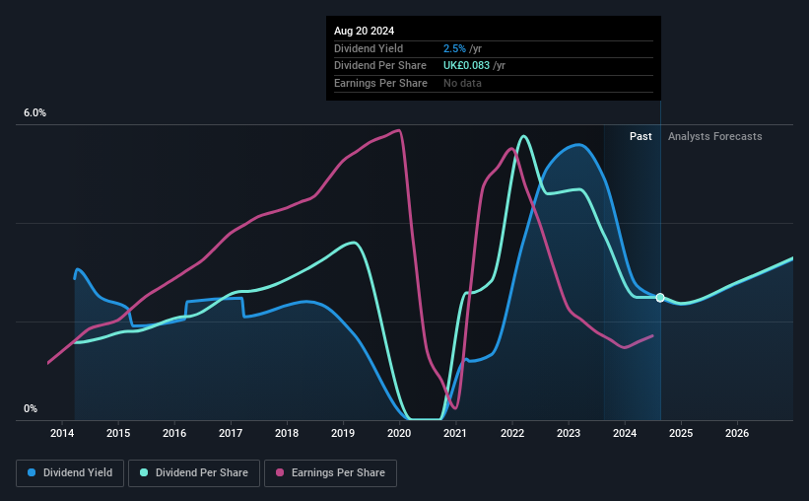The image size is (809, 501).
Task: Click the teal Dividend Per Share legend dot
Action: pyautogui.click(x=144, y=472)
